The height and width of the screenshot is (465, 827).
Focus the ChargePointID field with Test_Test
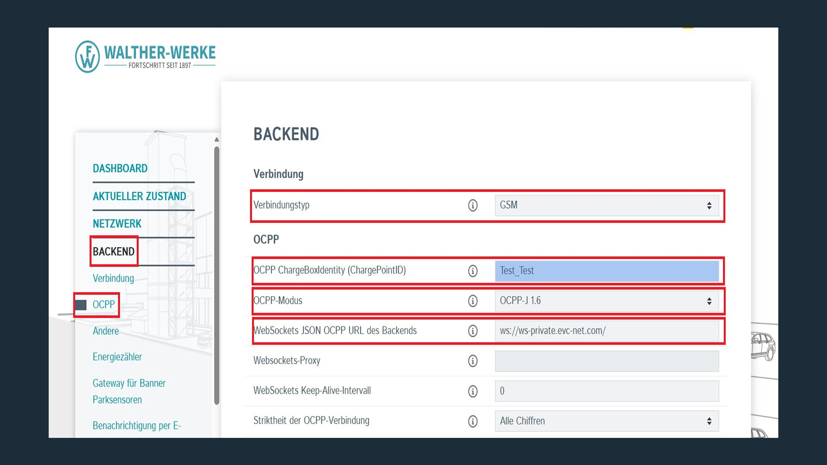606,271
